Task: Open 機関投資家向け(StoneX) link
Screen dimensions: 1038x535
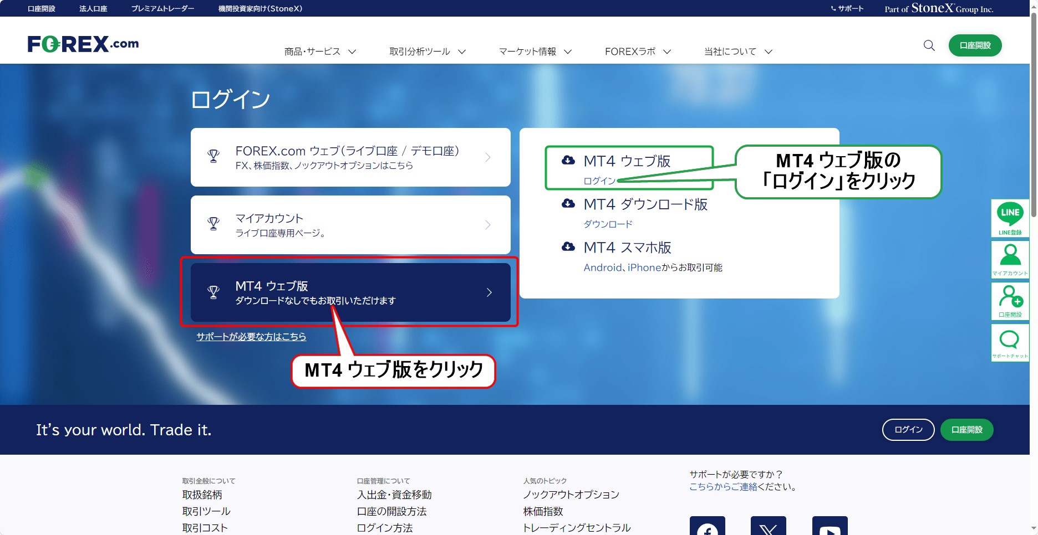Action: (260, 8)
